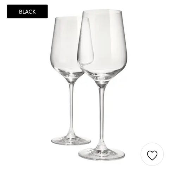Click the rim of the right wine glass
169x169 pixels.
102,11
